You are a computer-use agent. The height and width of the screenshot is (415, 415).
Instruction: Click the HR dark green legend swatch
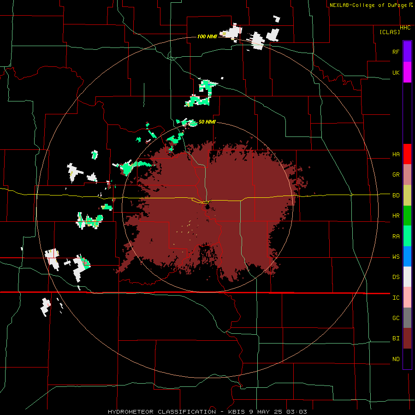click(x=407, y=216)
